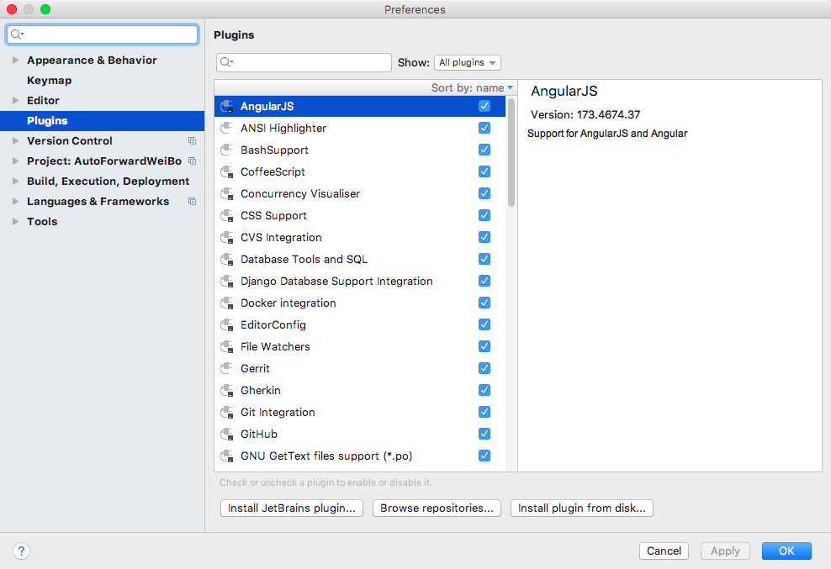Open the help question mark button
The height and width of the screenshot is (569, 831).
pyautogui.click(x=21, y=551)
